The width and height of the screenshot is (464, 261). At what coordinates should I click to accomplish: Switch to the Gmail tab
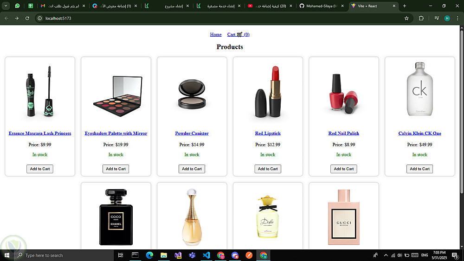(63, 6)
